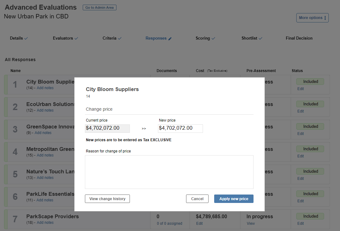Switch to the Responses step
Image resolution: width=340 pixels, height=231 pixels.
(x=156, y=38)
